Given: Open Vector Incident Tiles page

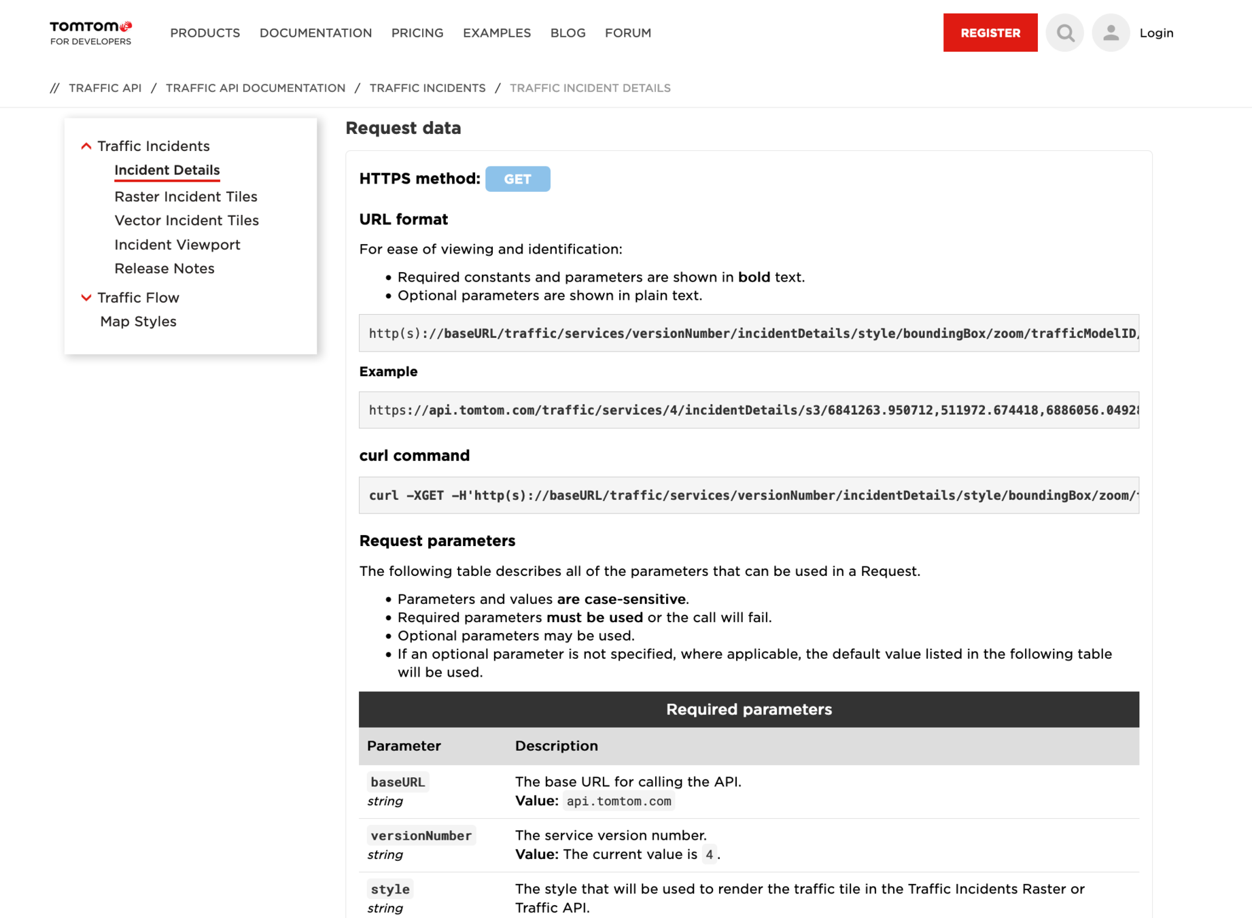Looking at the screenshot, I should point(187,220).
